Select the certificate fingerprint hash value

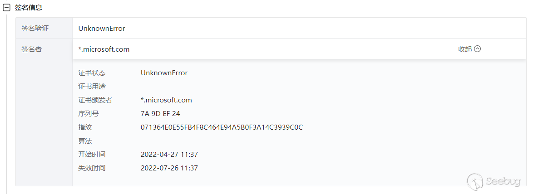(x=222, y=127)
